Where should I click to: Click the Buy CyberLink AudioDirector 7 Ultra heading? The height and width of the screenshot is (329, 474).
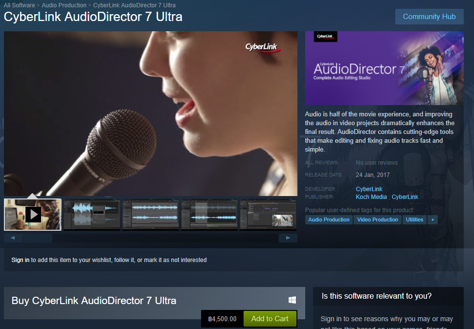coord(94,301)
